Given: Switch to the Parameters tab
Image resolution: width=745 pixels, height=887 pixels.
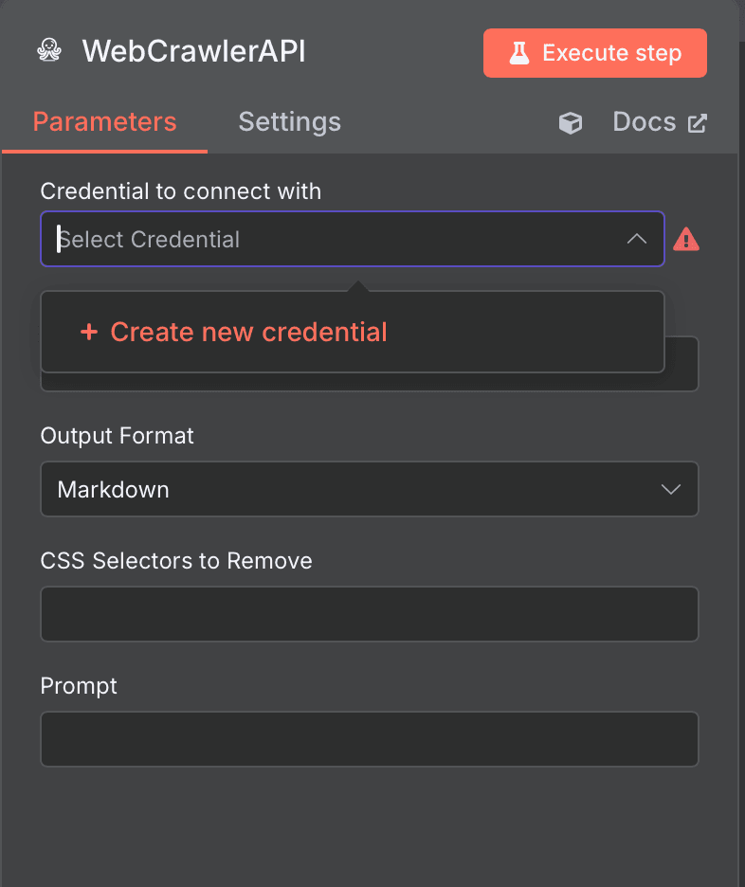Looking at the screenshot, I should pyautogui.click(x=104, y=122).
